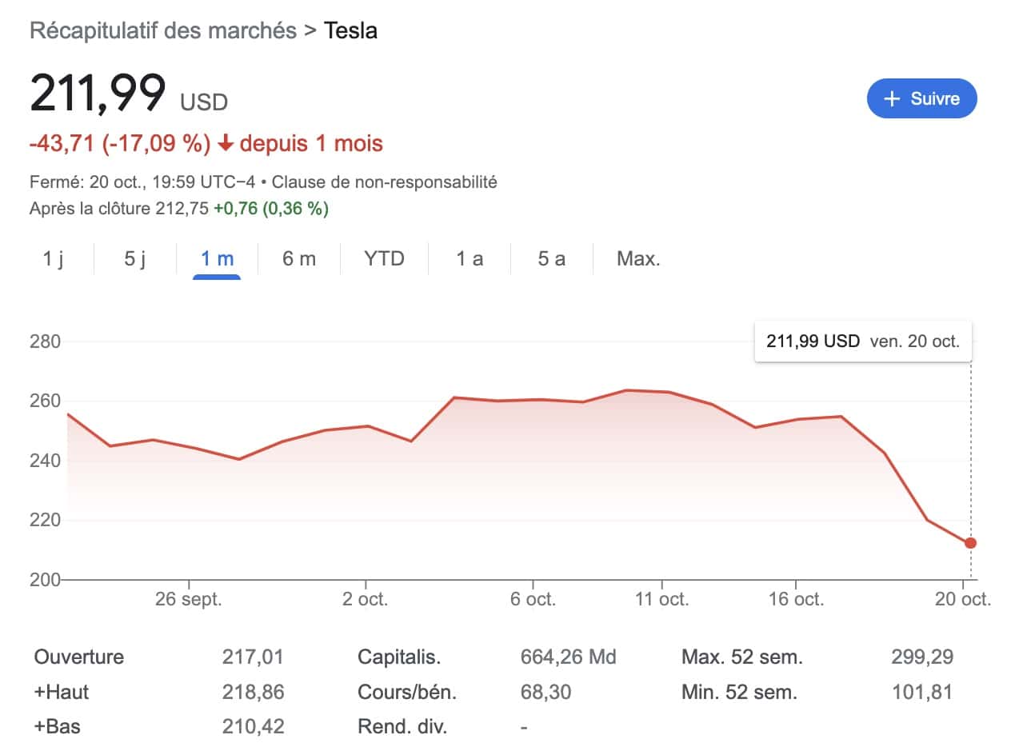The image size is (1011, 755).
Task: Select the 5 a time range tab
Action: point(551,259)
